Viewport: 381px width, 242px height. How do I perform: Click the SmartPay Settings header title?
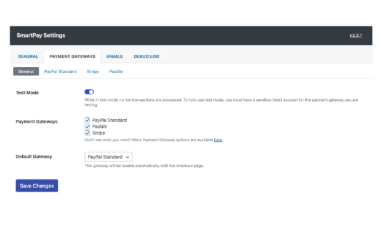click(41, 36)
